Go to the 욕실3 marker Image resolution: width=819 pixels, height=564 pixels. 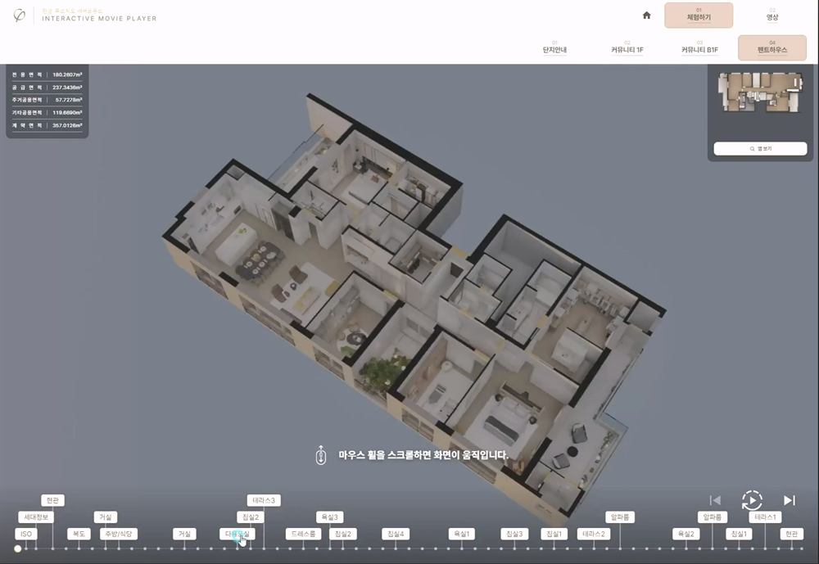click(329, 517)
